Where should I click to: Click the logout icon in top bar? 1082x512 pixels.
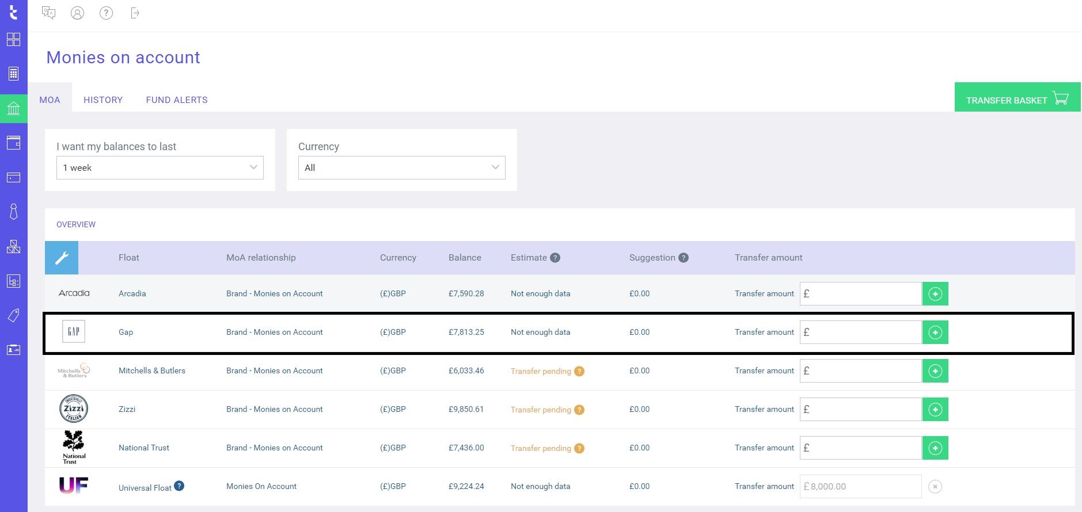135,13
